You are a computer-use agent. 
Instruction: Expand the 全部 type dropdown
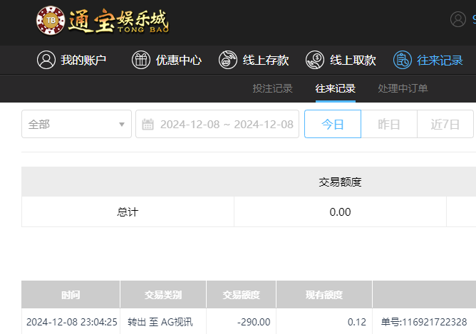pos(76,124)
